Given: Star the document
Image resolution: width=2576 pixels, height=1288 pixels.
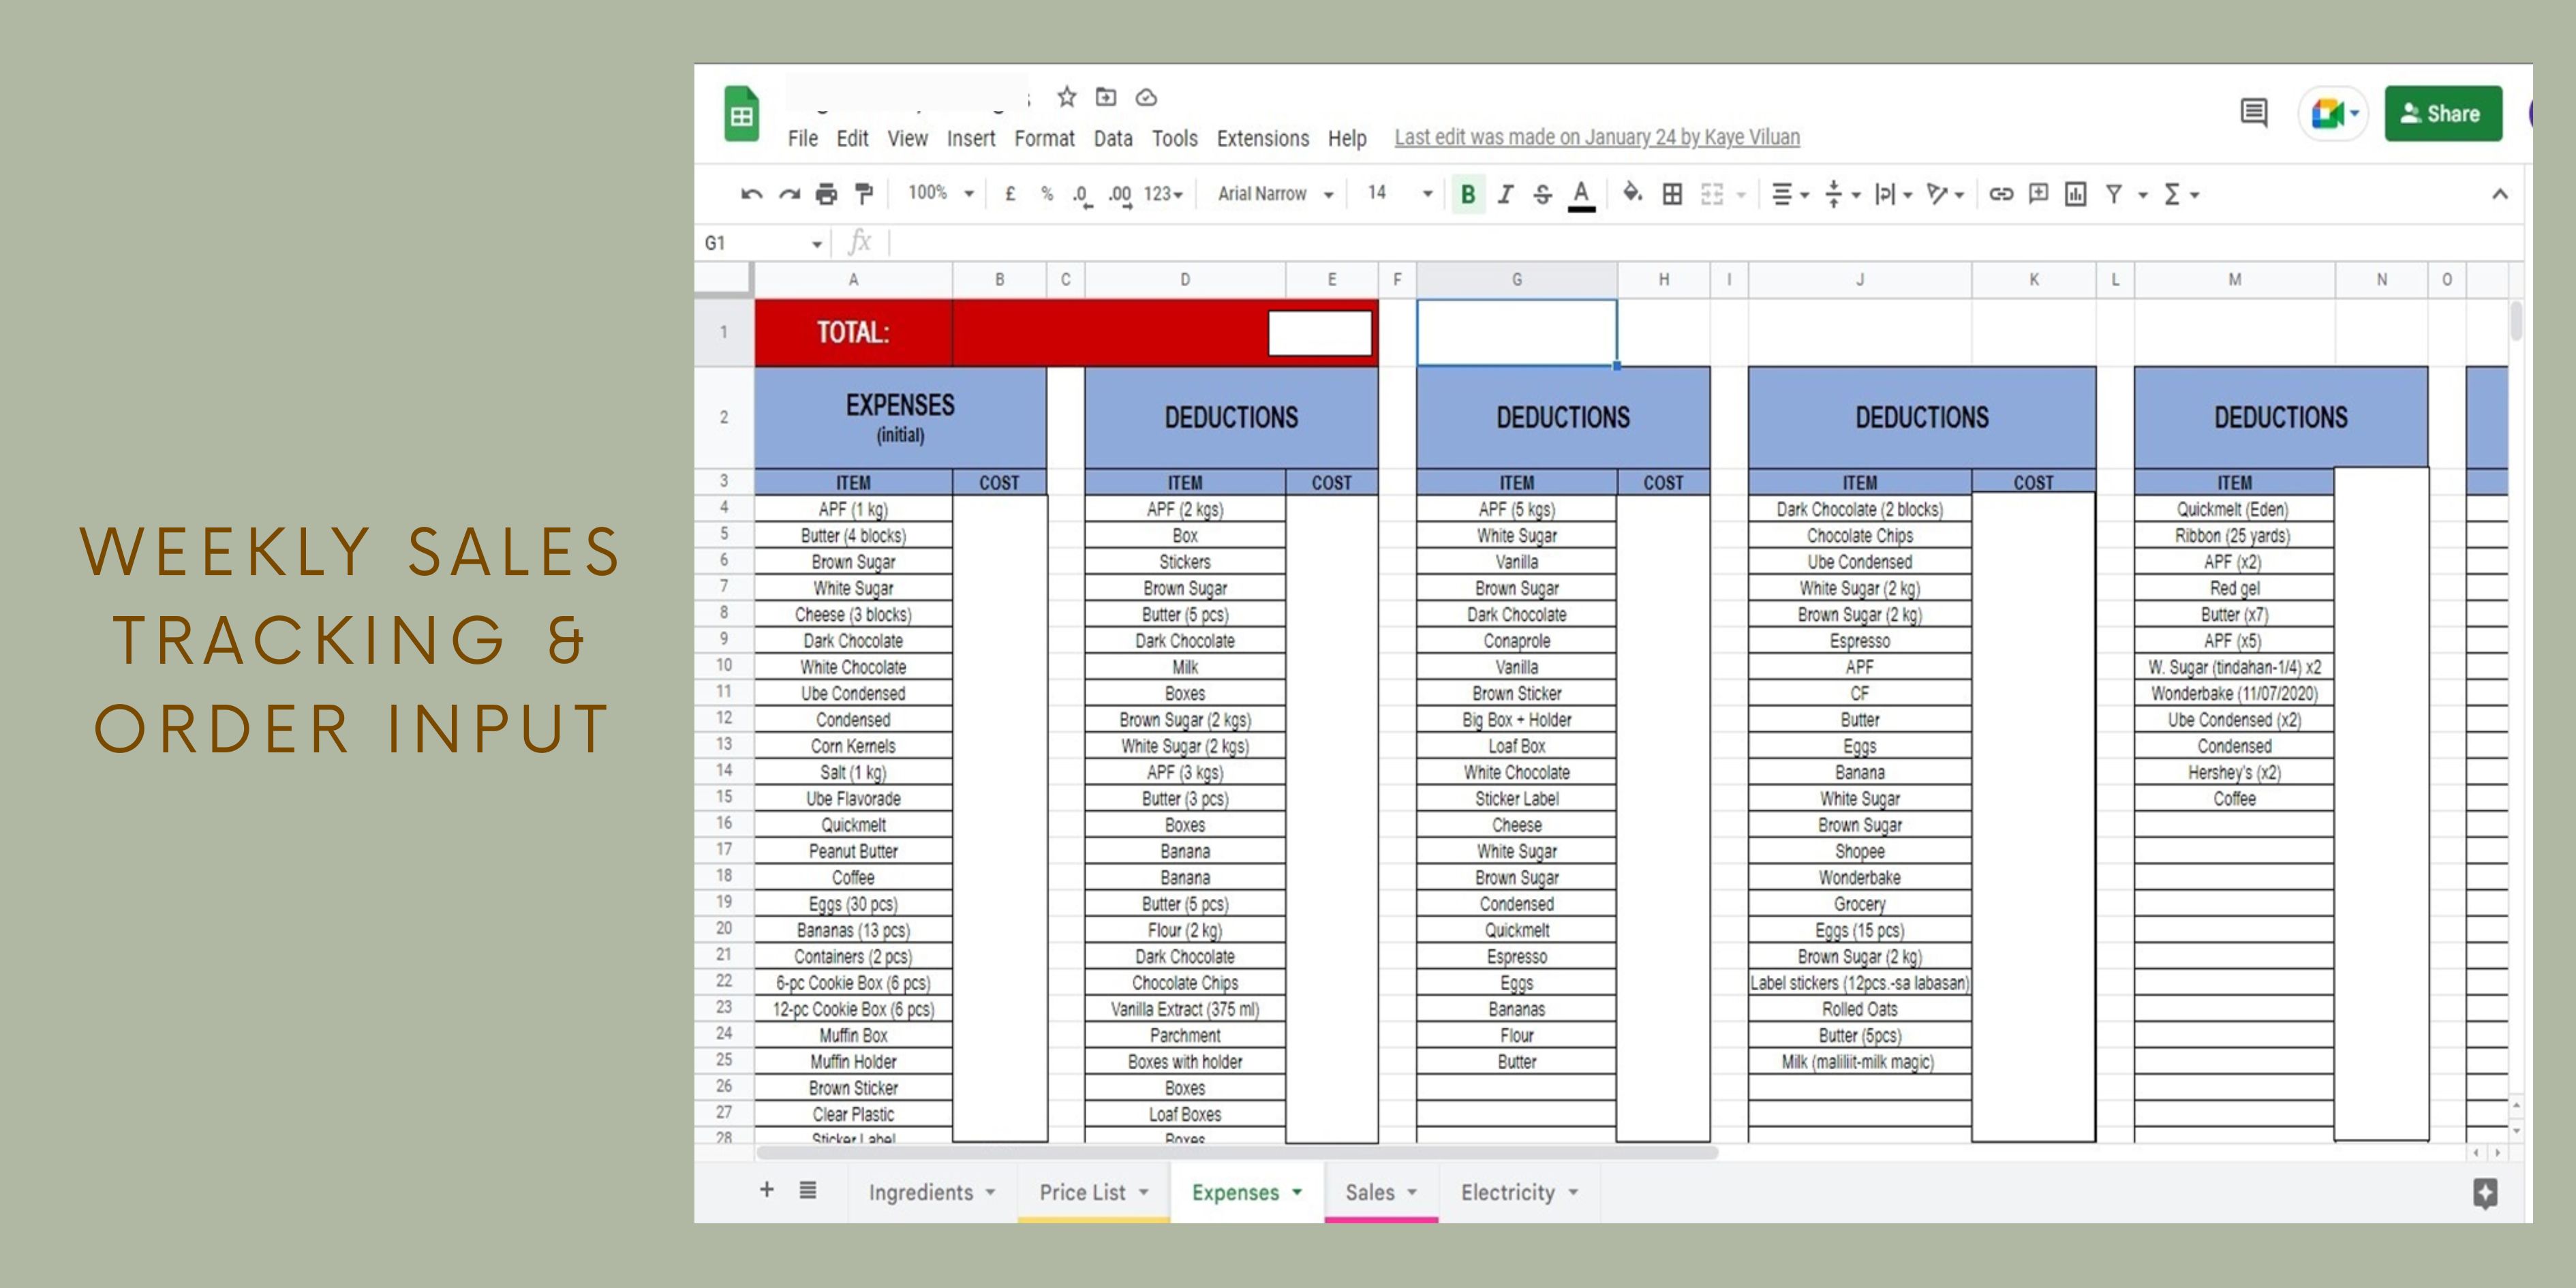Looking at the screenshot, I should [x=1066, y=97].
